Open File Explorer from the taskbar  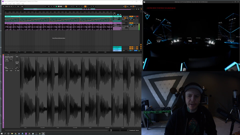click(x=12, y=133)
